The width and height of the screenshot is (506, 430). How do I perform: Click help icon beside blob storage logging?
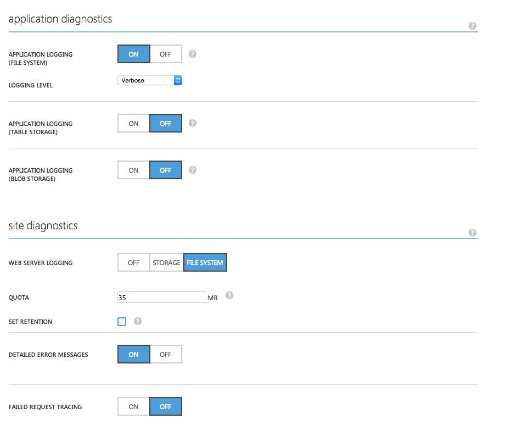point(193,170)
